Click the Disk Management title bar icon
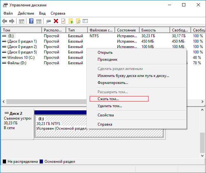 tap(5, 5)
